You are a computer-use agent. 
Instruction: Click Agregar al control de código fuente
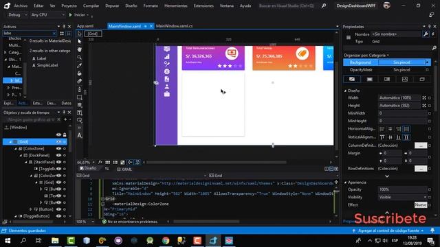388,231
